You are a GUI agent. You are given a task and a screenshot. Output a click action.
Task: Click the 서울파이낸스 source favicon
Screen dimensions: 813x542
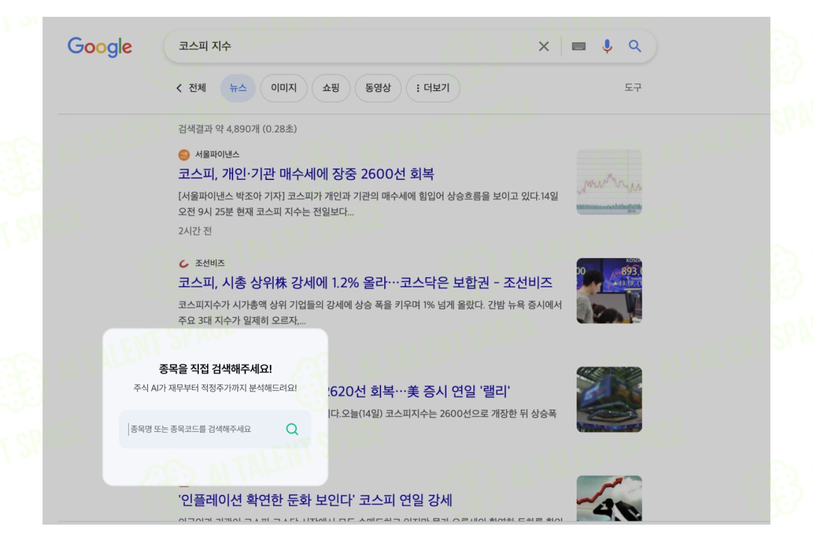click(x=184, y=154)
